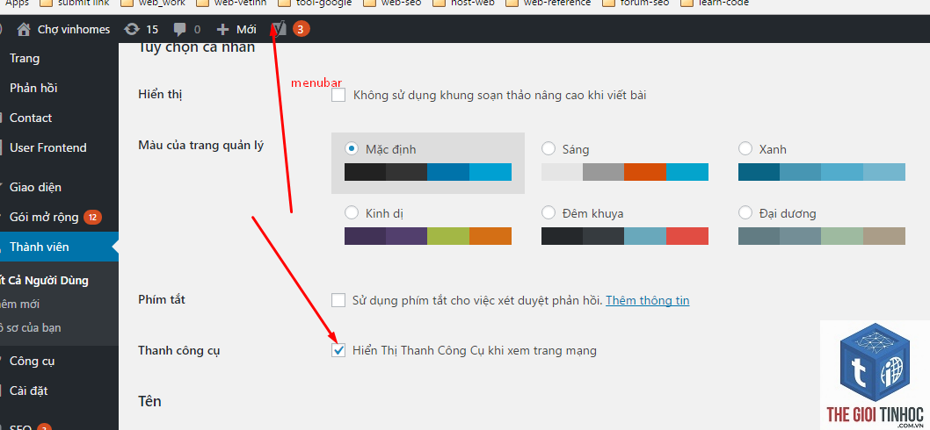Open the host-web bookmark folder
Viewport: 930px width, 430px height.
coord(465,3)
